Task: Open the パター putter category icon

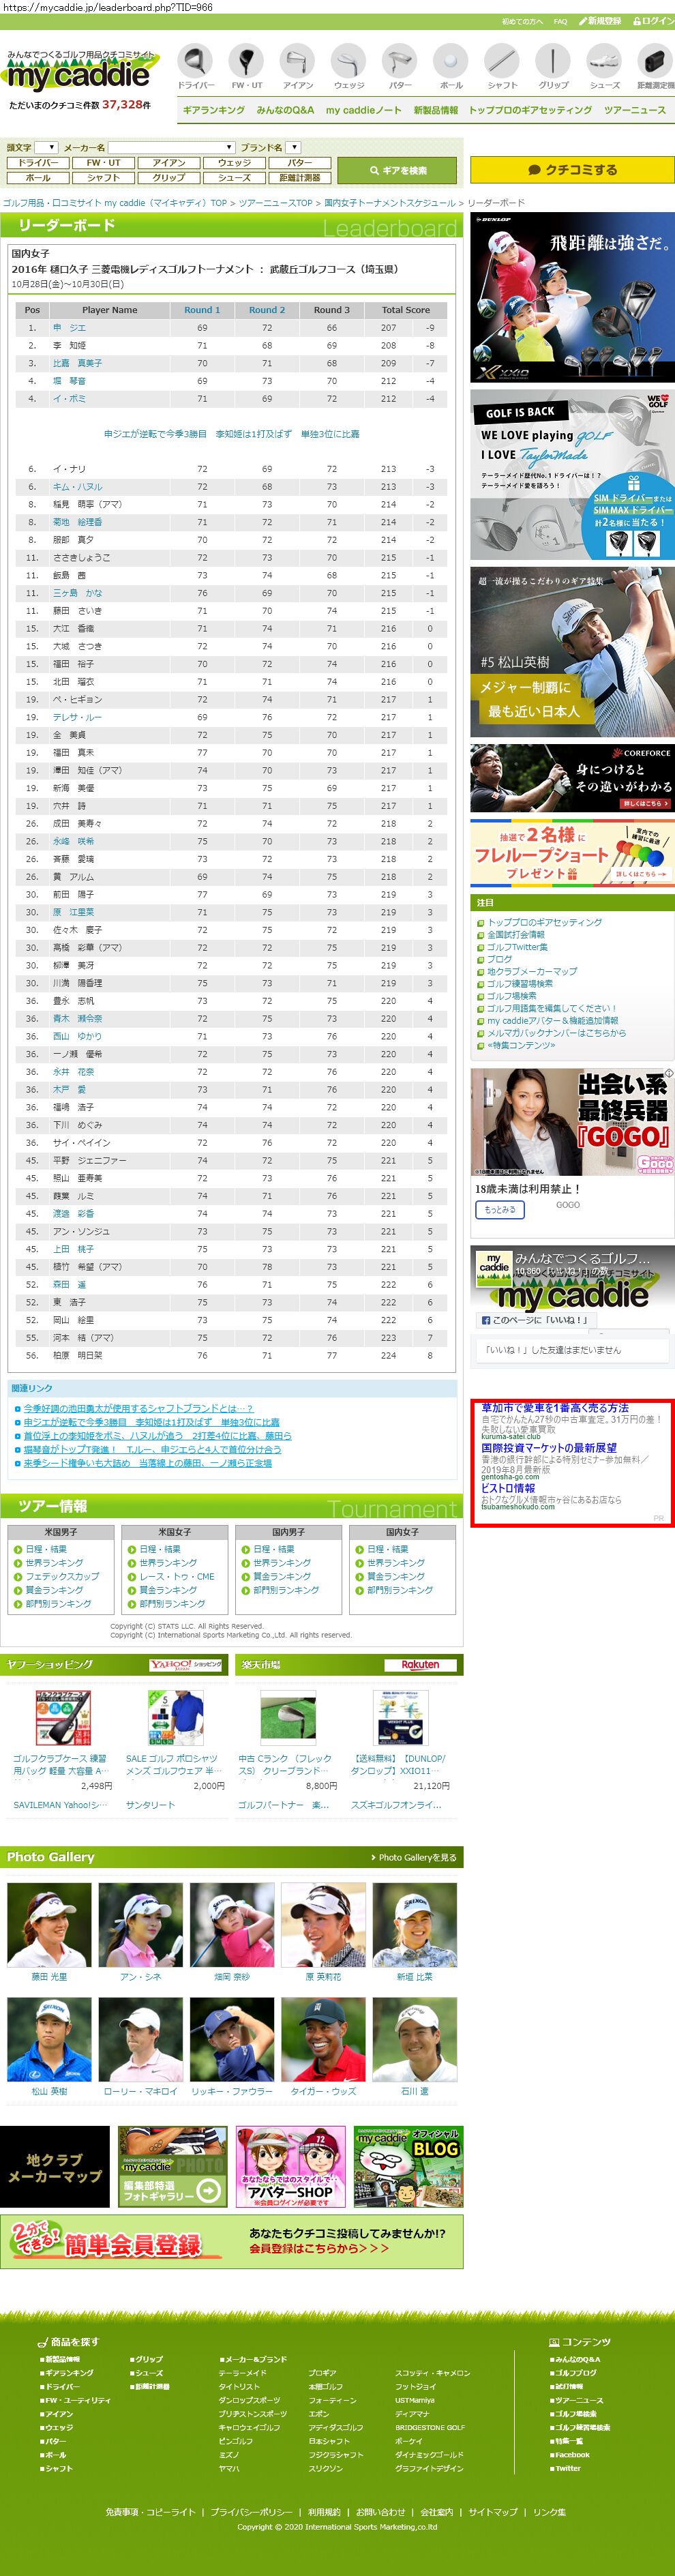Action: point(400,67)
